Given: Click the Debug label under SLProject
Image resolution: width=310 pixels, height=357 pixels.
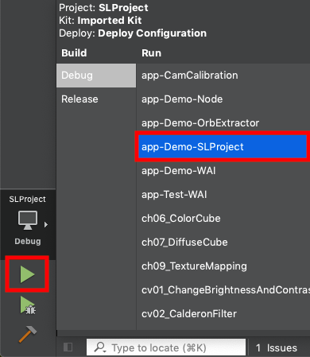Looking at the screenshot, I should pos(28,241).
